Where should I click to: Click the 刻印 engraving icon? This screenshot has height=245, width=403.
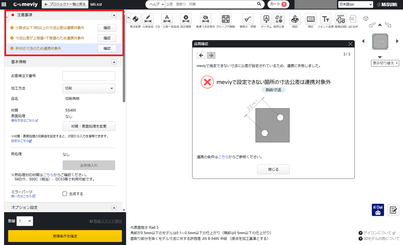(x=295, y=19)
